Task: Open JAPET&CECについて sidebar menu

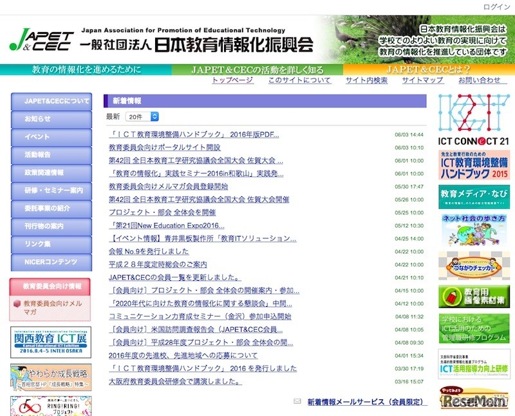Action: [x=51, y=102]
